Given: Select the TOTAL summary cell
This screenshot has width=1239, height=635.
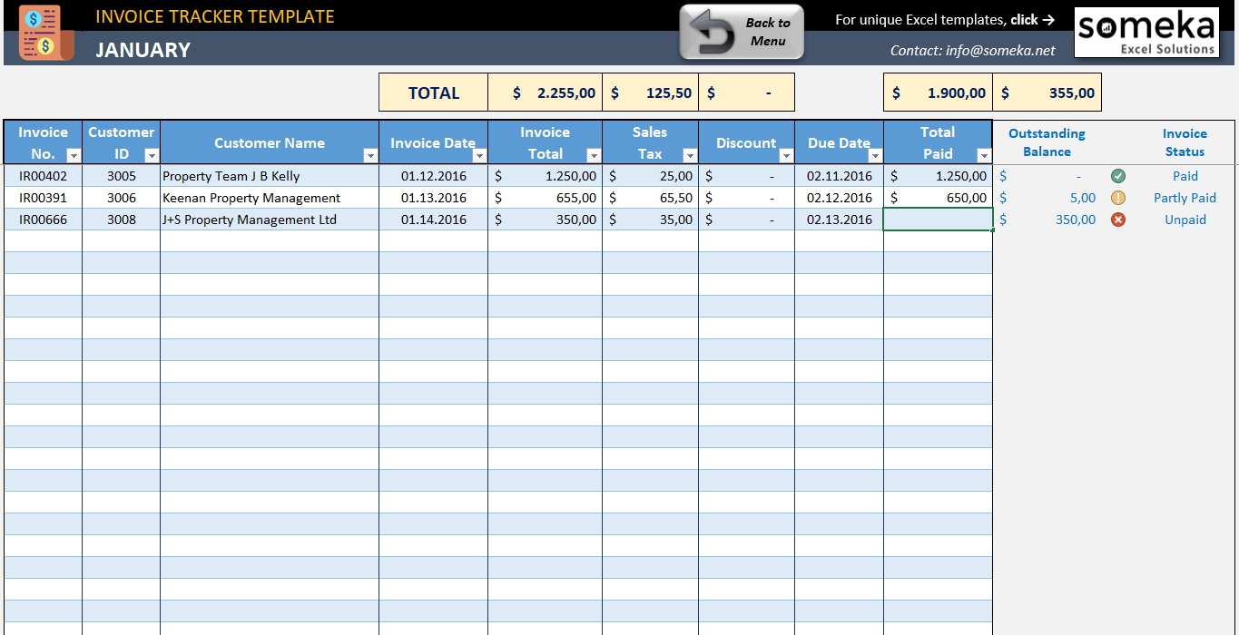Looking at the screenshot, I should click(433, 92).
